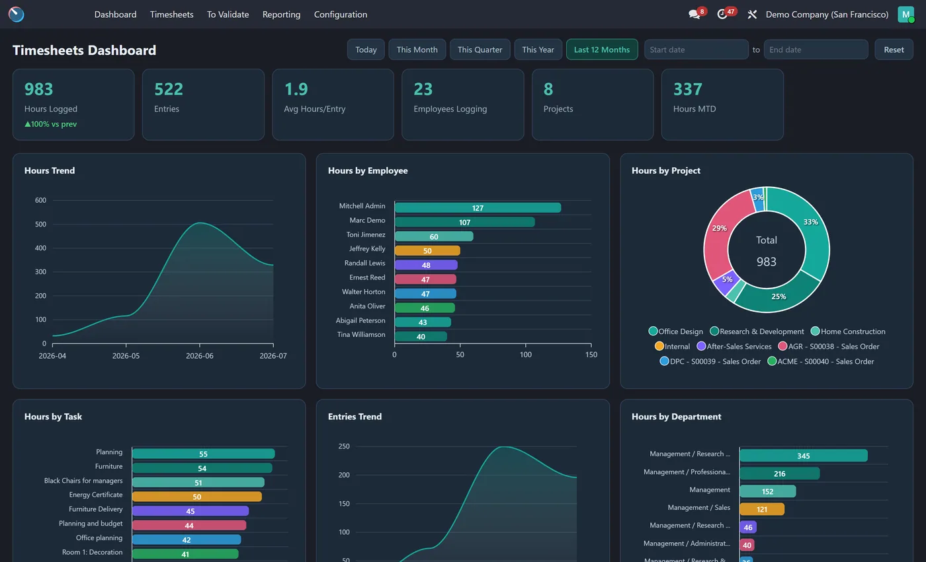Open the Dashboard menu
The height and width of the screenshot is (562, 926).
point(115,15)
